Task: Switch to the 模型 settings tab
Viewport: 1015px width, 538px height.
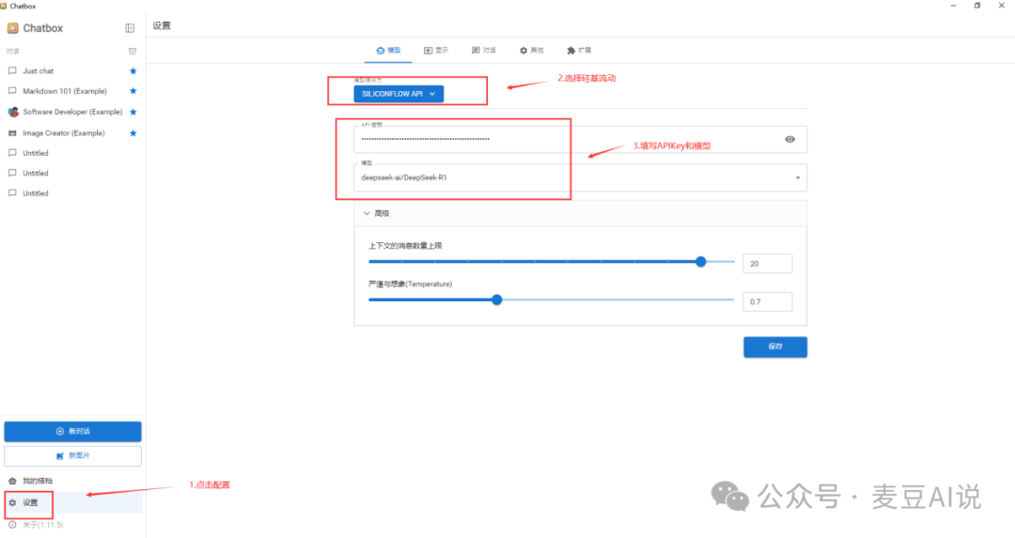Action: tap(388, 51)
